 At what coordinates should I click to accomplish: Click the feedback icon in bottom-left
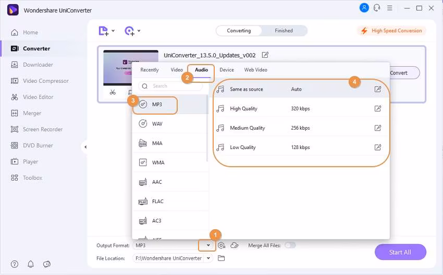pyautogui.click(x=47, y=264)
